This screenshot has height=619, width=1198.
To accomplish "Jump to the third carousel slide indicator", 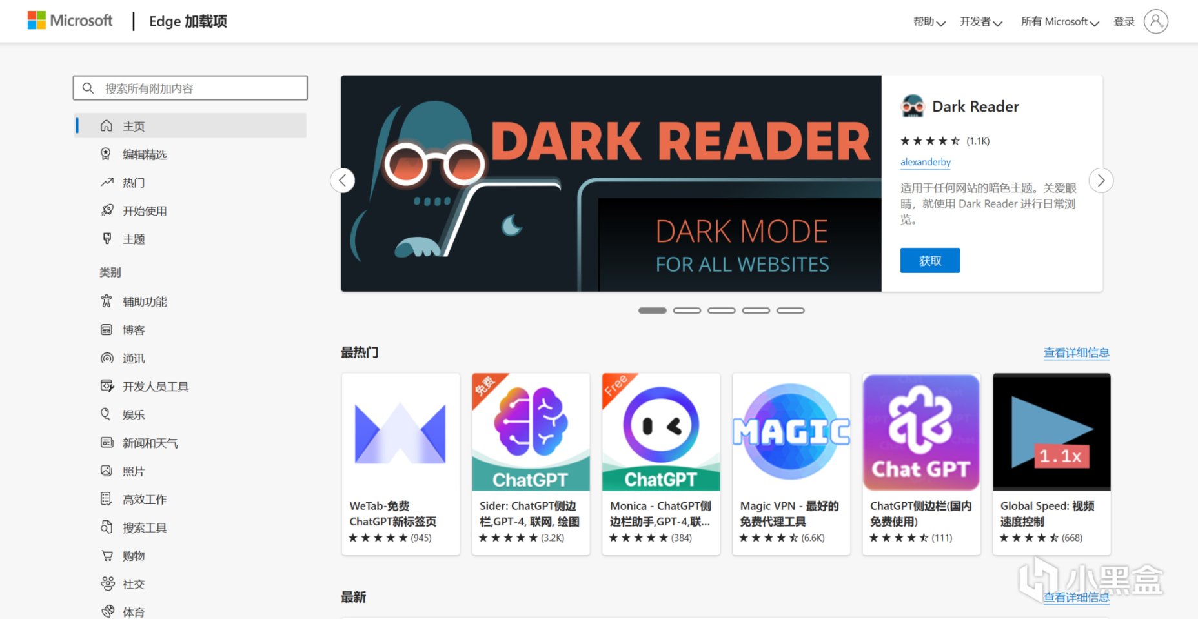I will tap(721, 310).
